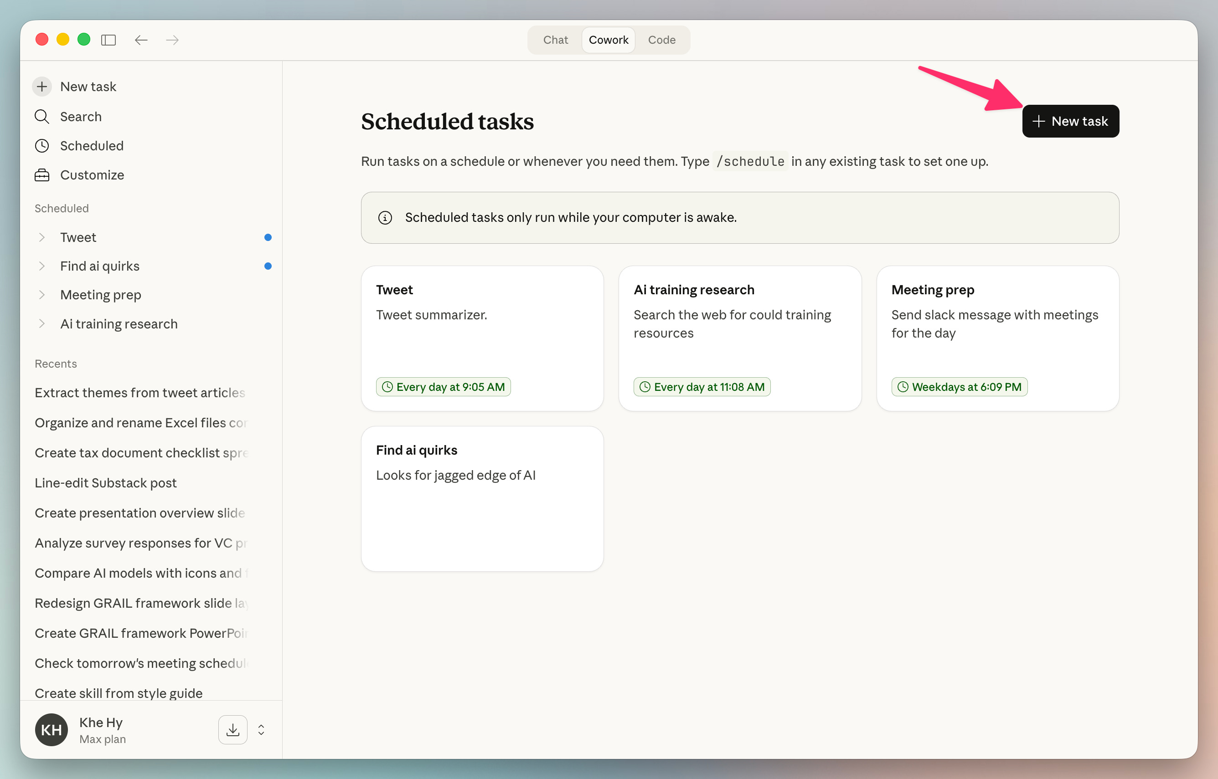Go back with the left arrow
This screenshot has height=779, width=1218.
tap(141, 40)
